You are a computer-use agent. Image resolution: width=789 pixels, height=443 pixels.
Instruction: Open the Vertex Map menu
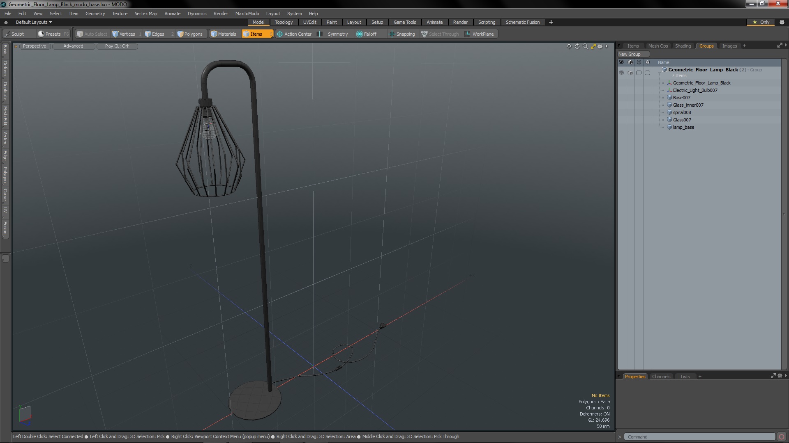146,14
